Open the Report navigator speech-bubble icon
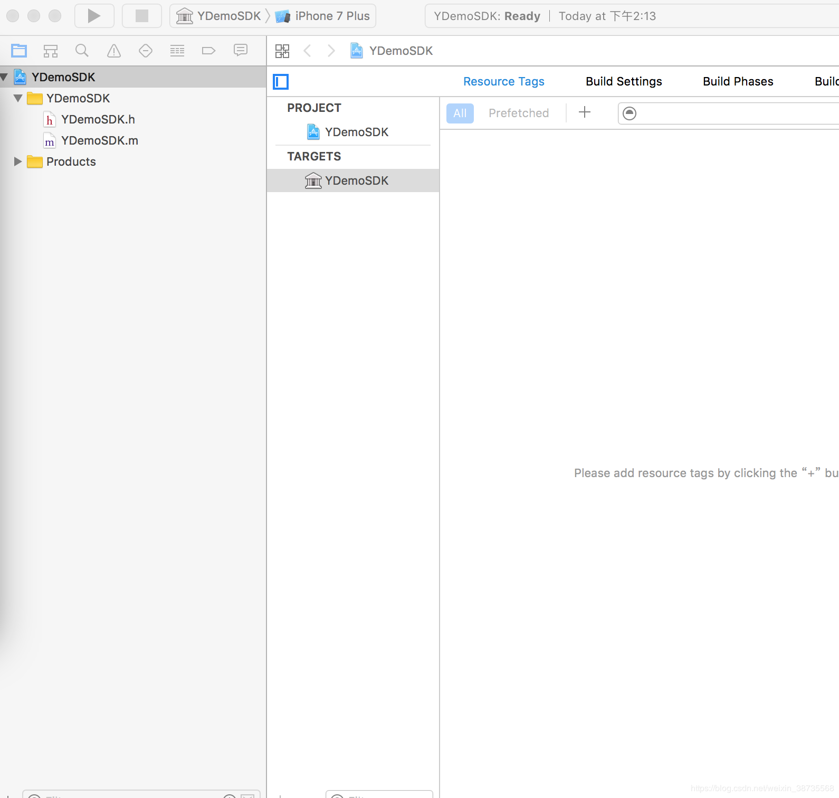 [241, 51]
